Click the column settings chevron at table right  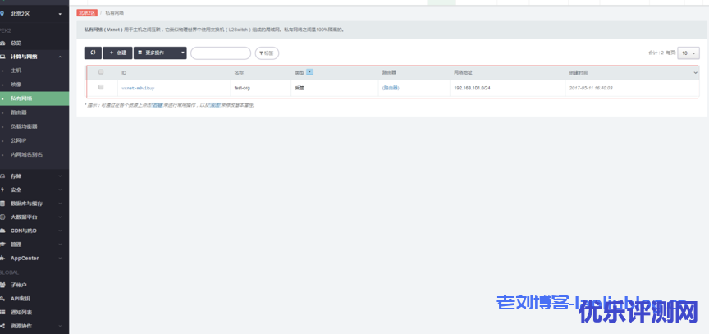695,72
